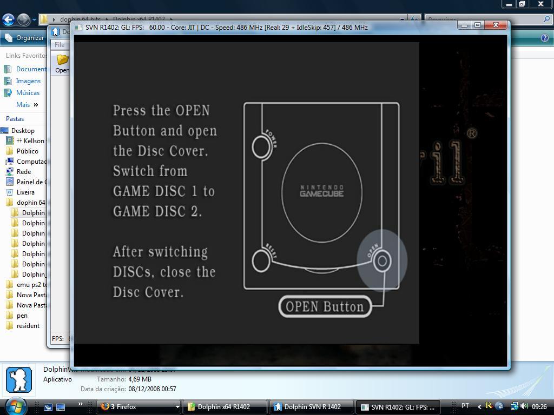
Task: Expand the quick launch overflow chevron
Action: point(80,404)
